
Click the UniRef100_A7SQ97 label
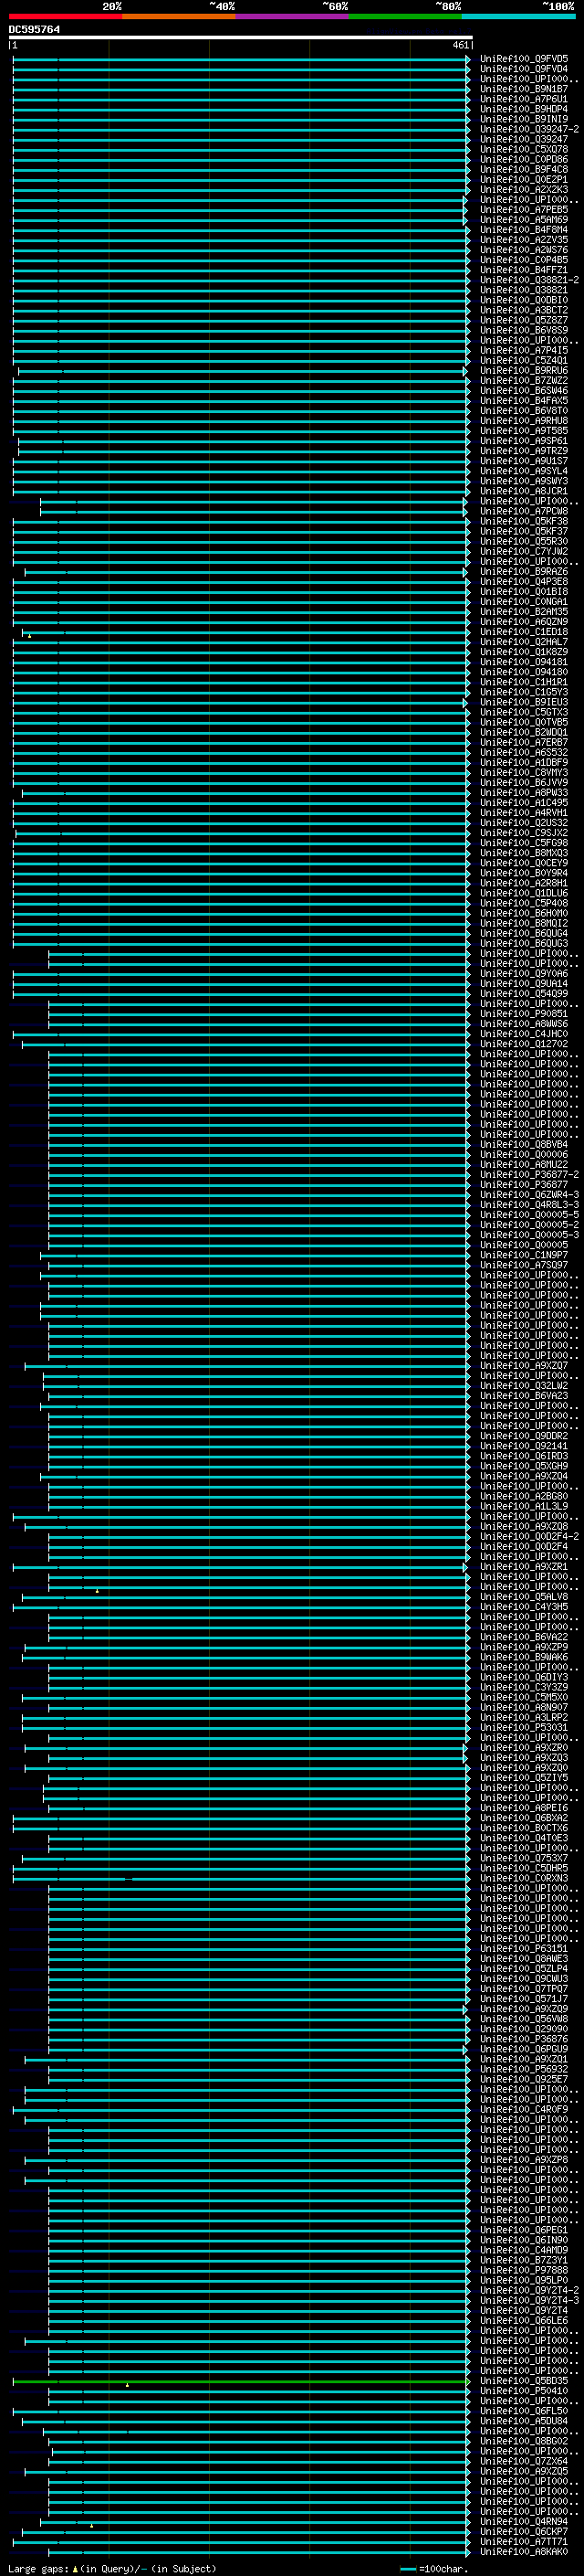(x=524, y=1265)
